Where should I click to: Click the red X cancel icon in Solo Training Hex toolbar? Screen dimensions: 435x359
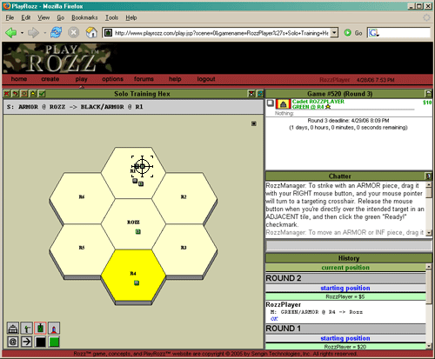click(7, 94)
